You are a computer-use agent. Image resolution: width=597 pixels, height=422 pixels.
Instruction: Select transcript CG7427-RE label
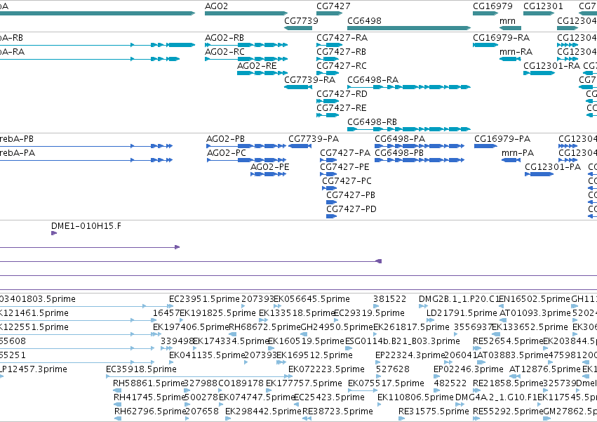[342, 108]
